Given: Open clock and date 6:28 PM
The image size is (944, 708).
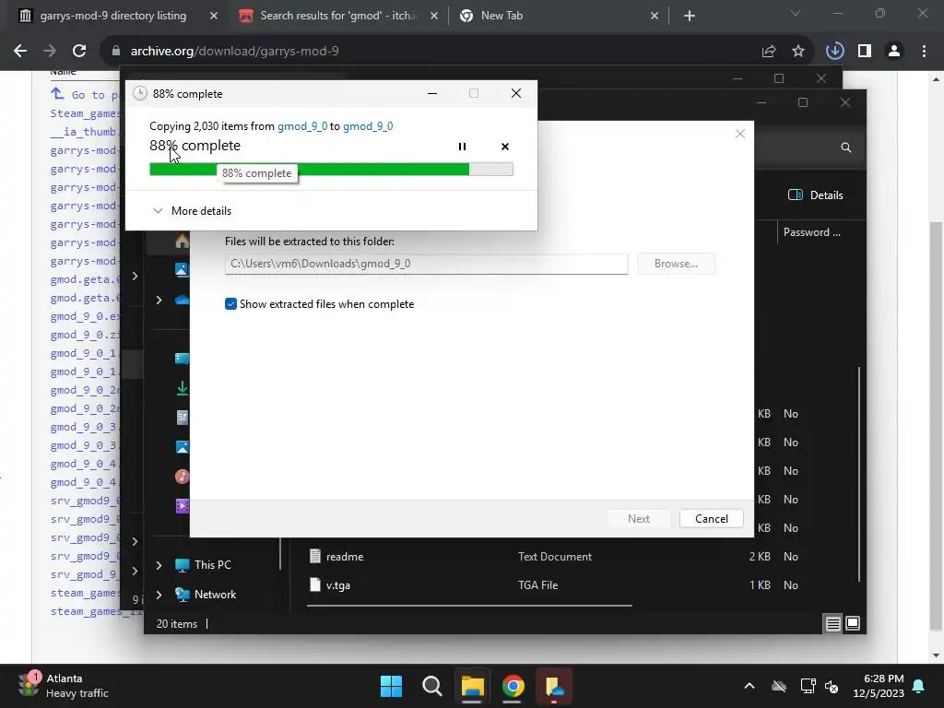Looking at the screenshot, I should [x=879, y=686].
